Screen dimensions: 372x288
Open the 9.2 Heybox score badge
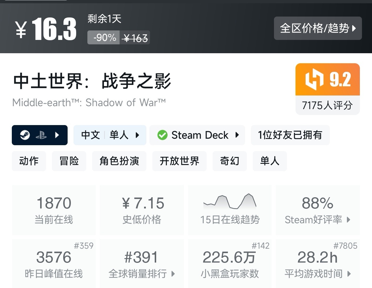pyautogui.click(x=328, y=80)
